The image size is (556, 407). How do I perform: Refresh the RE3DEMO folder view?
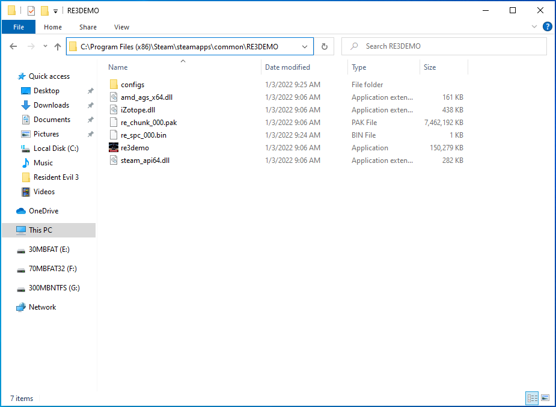click(324, 46)
